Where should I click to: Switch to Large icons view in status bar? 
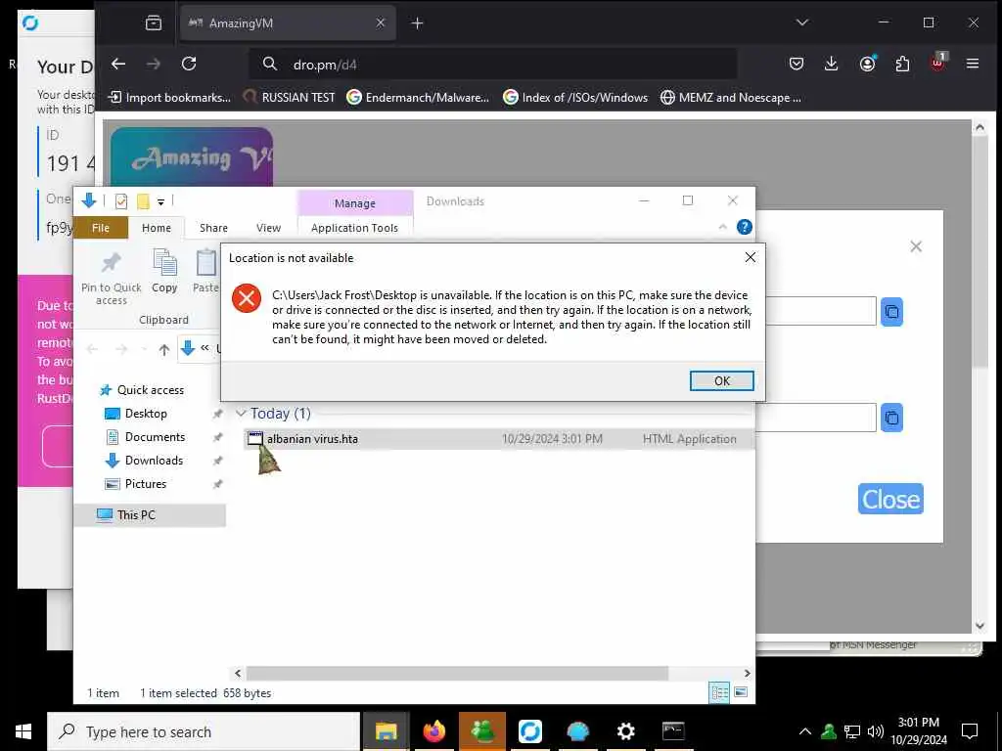point(741,692)
